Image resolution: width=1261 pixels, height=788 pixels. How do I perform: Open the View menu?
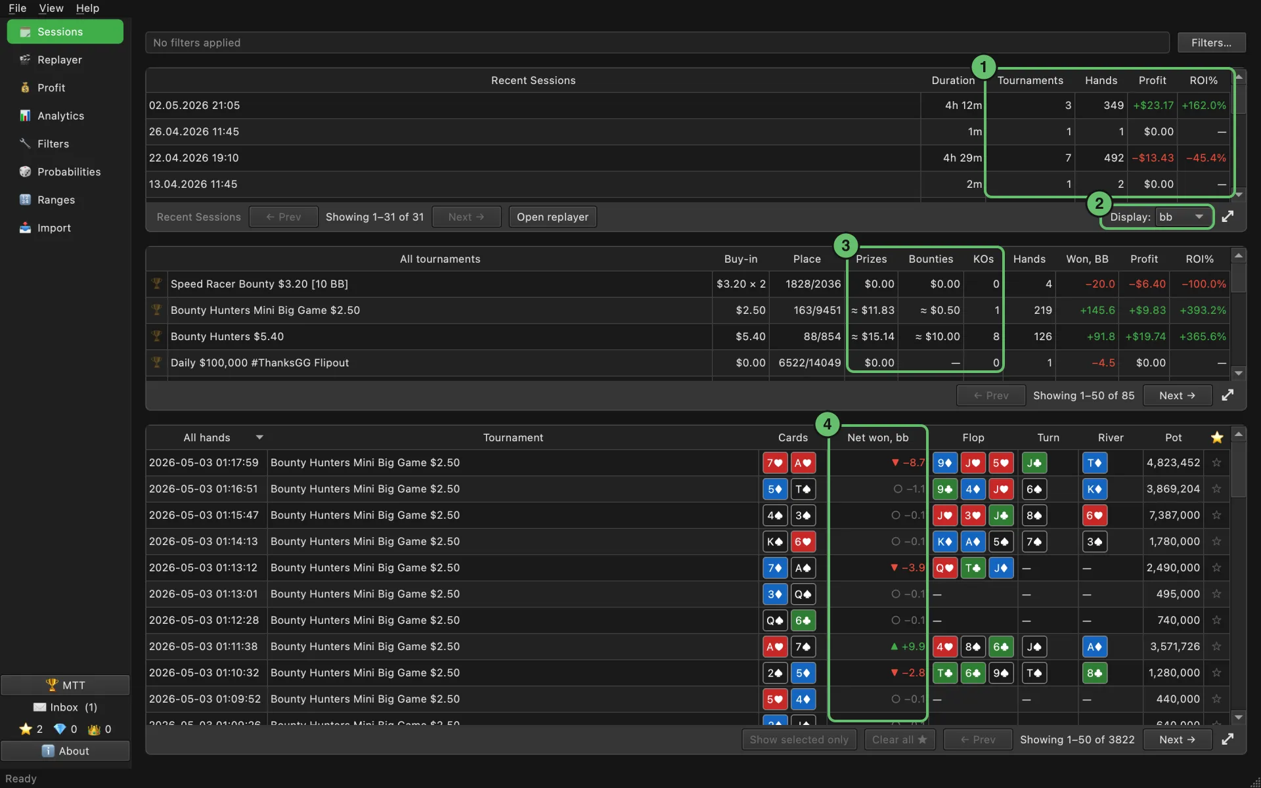coord(51,8)
